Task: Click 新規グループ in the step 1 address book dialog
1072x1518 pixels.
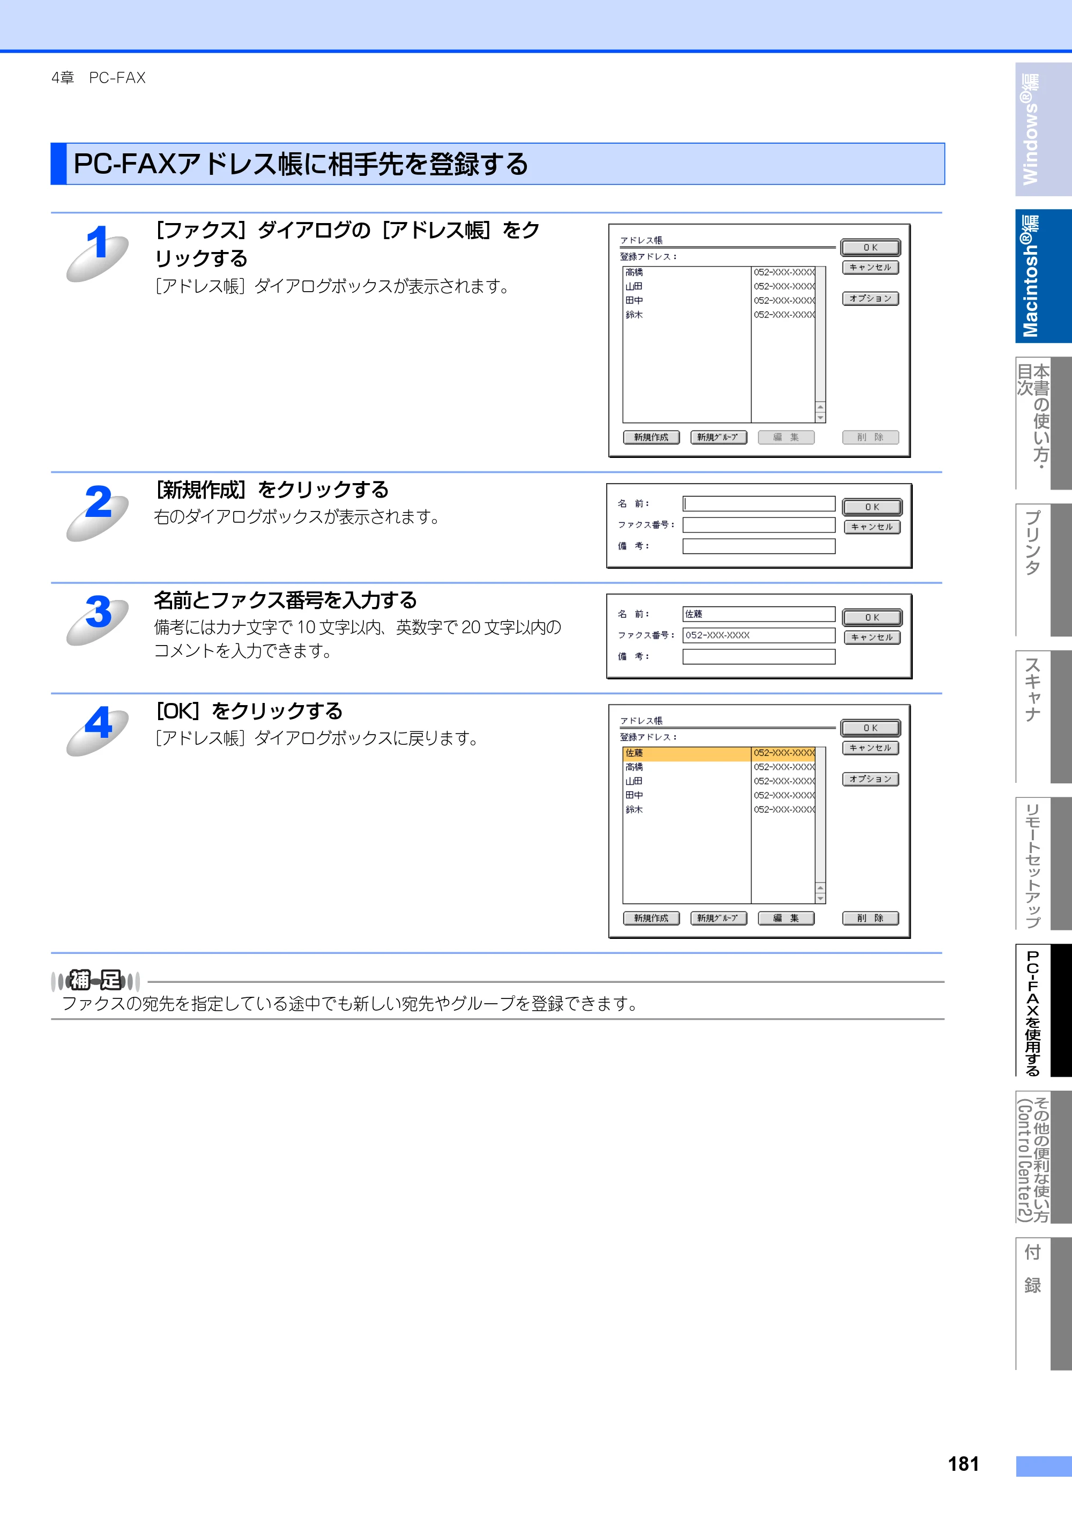Action: pos(718,437)
